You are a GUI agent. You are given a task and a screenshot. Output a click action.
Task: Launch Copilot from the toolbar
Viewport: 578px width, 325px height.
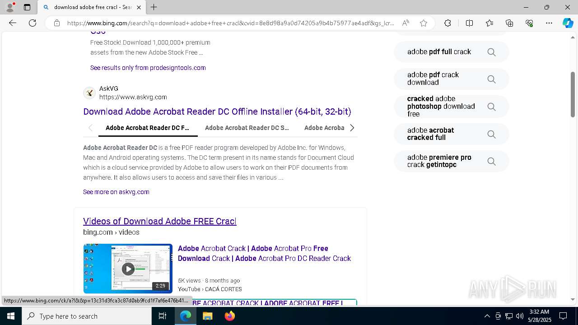click(568, 23)
